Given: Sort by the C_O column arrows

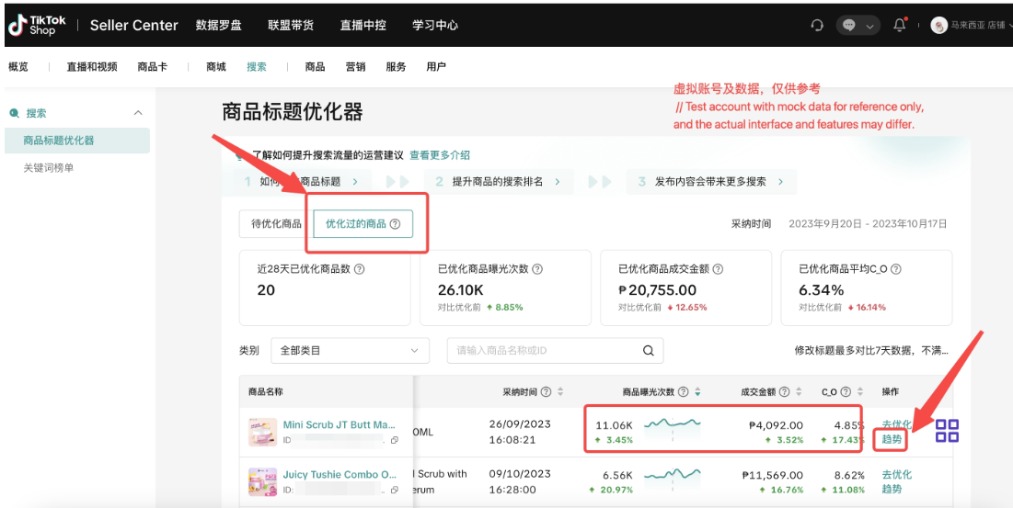Looking at the screenshot, I should point(859,391).
